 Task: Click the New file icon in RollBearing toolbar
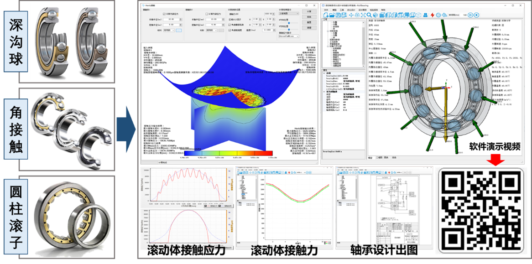[325, 15]
